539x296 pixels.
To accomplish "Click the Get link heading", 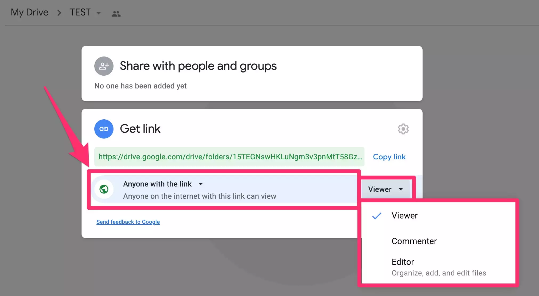I will tap(140, 129).
